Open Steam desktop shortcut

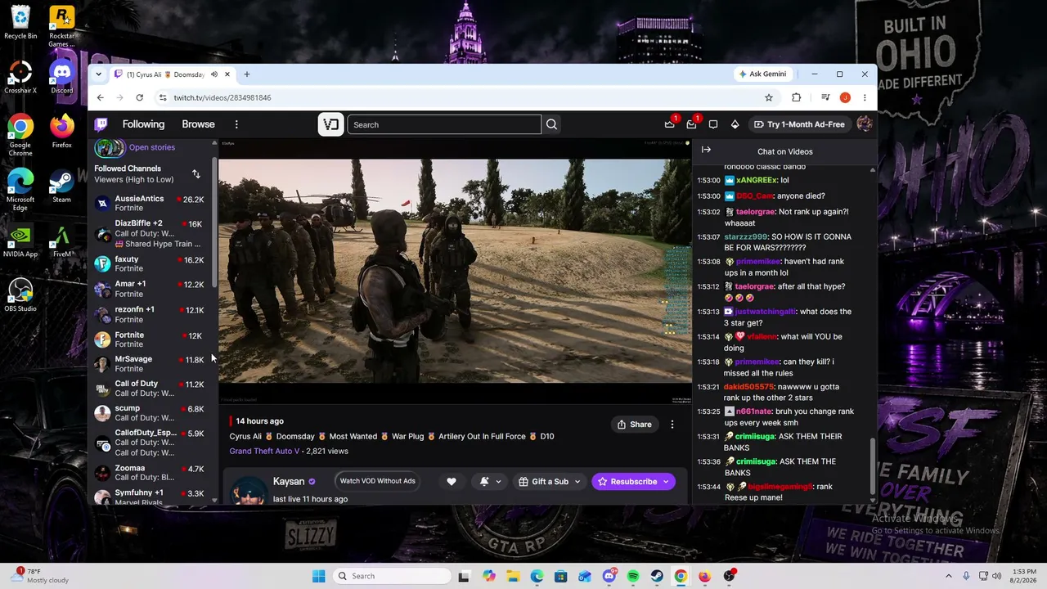click(x=61, y=186)
